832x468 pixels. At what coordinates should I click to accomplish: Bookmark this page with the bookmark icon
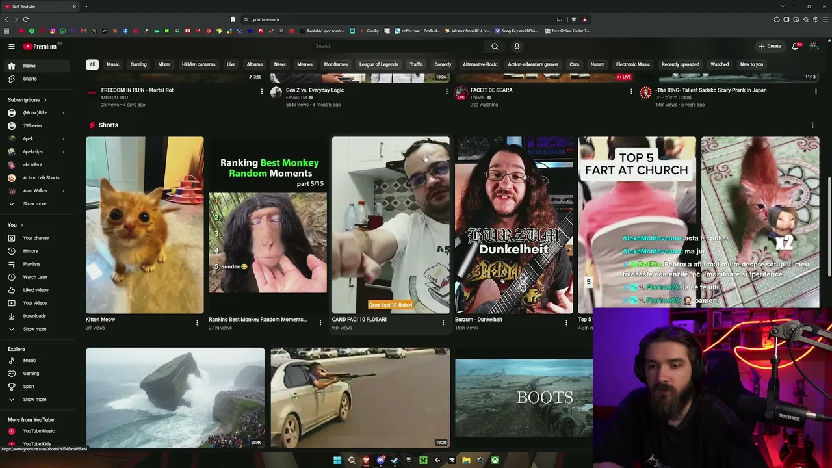[233, 19]
